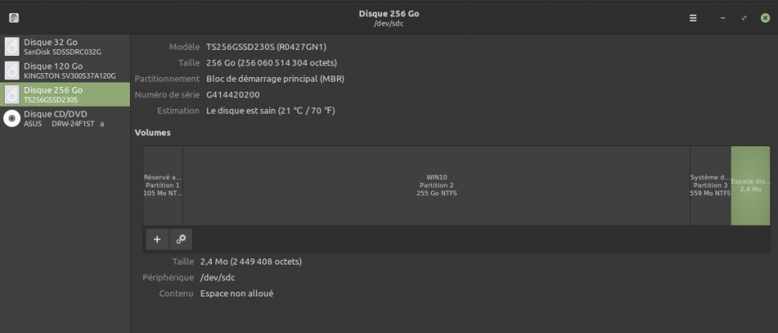Screen dimensions: 778x333
Task: Open the partition options gear menu
Action: (180, 239)
